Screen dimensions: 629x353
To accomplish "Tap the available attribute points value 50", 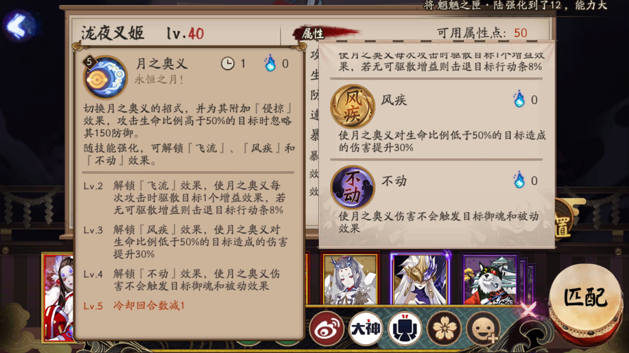I will tap(520, 33).
